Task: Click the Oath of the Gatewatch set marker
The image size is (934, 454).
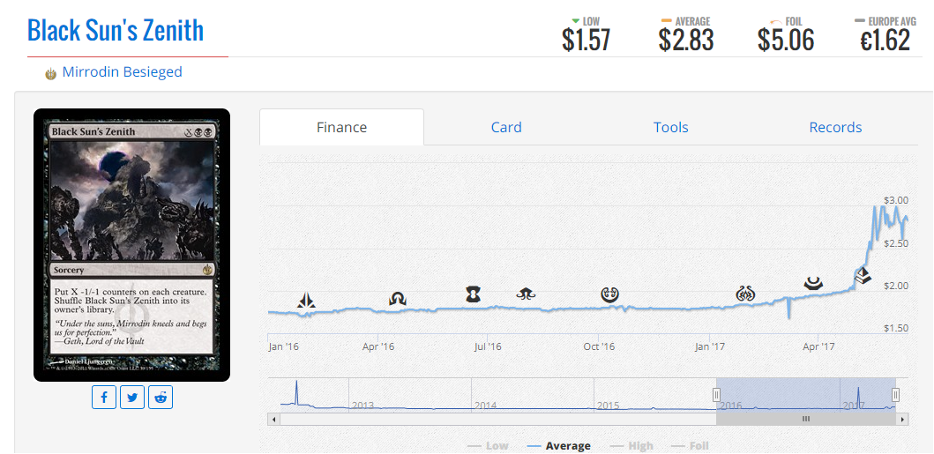Action: [x=306, y=300]
